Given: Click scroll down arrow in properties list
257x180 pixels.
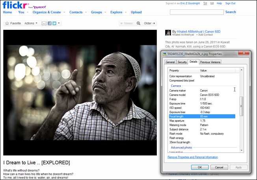Looking at the screenshot, I should 241,150.
